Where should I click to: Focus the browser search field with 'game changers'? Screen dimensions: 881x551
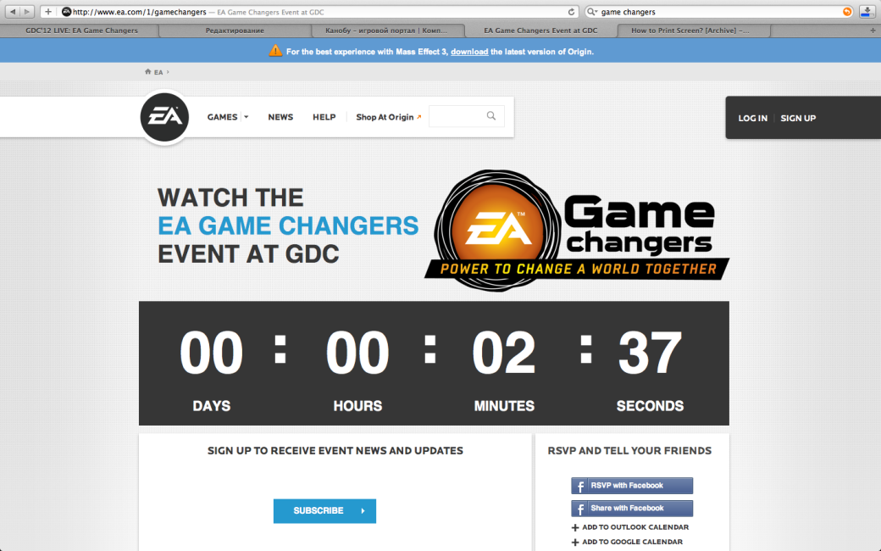pos(719,12)
